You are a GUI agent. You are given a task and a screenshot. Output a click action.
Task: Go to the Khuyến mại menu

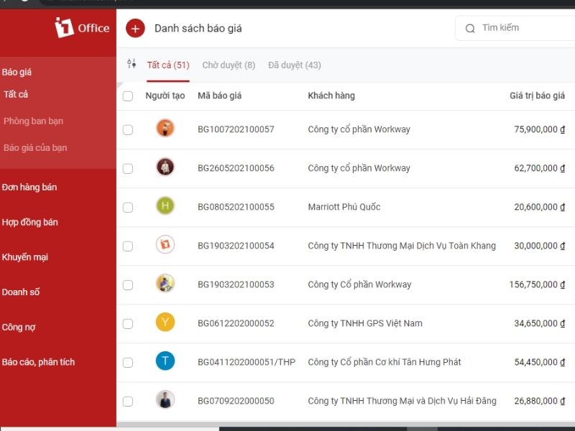[x=25, y=257]
